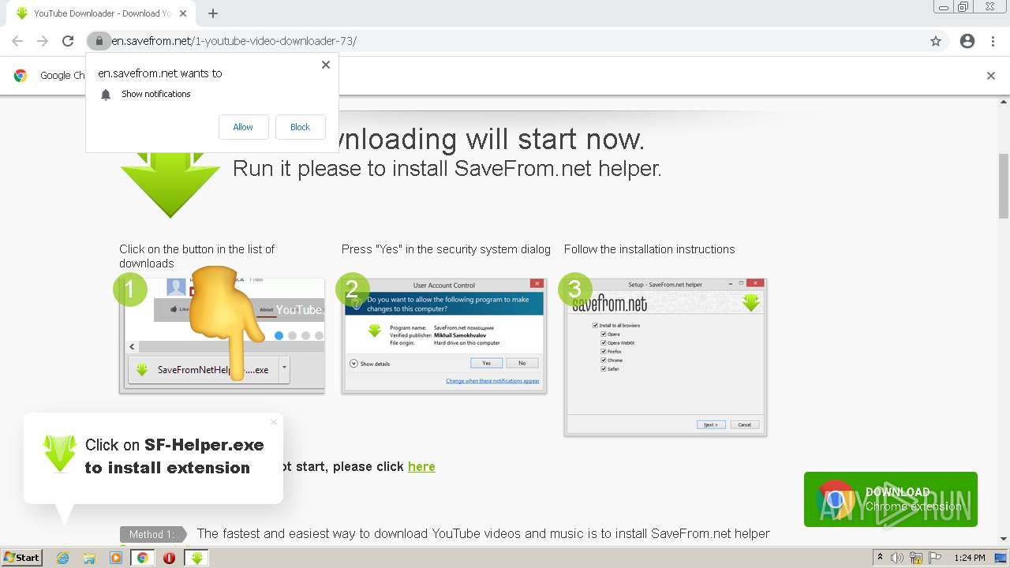Open the green SaveFrom arrow taskbar item
Viewport: 1010px width, 568px height.
[x=196, y=558]
